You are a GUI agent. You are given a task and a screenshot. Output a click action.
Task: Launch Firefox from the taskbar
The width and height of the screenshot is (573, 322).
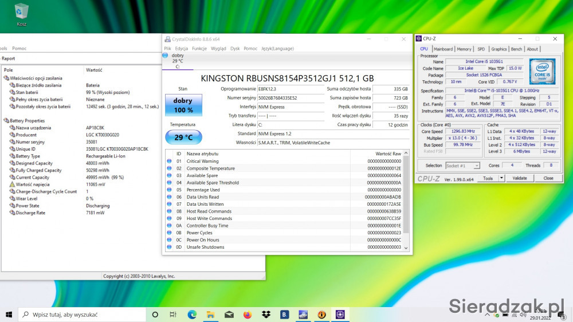tap(247, 315)
